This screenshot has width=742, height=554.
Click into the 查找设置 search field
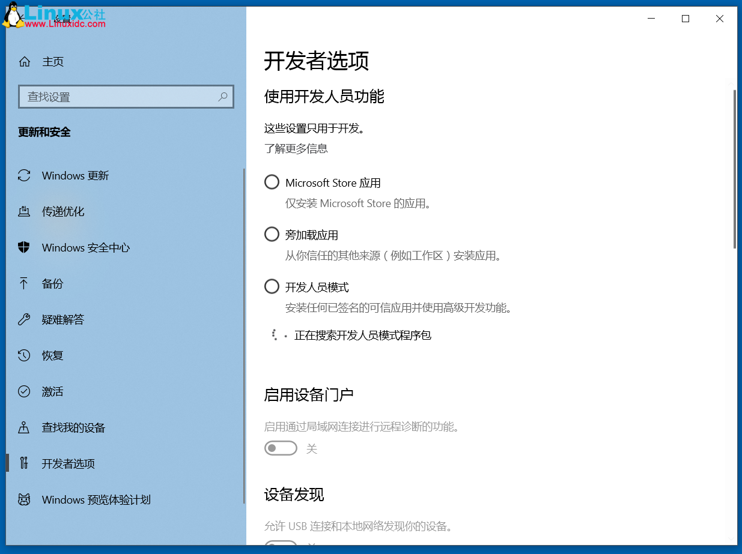click(x=126, y=97)
